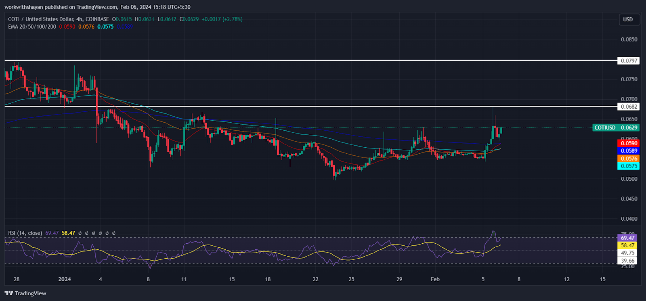The width and height of the screenshot is (646, 301).
Task: Click the cyan 0.0575 axis price tag
Action: pyautogui.click(x=629, y=166)
